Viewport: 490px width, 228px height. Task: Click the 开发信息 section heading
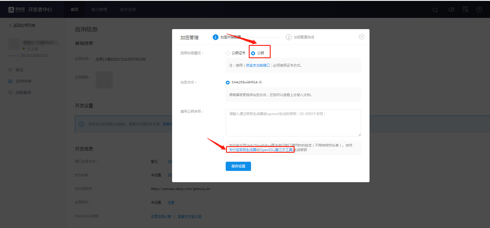tap(84, 149)
